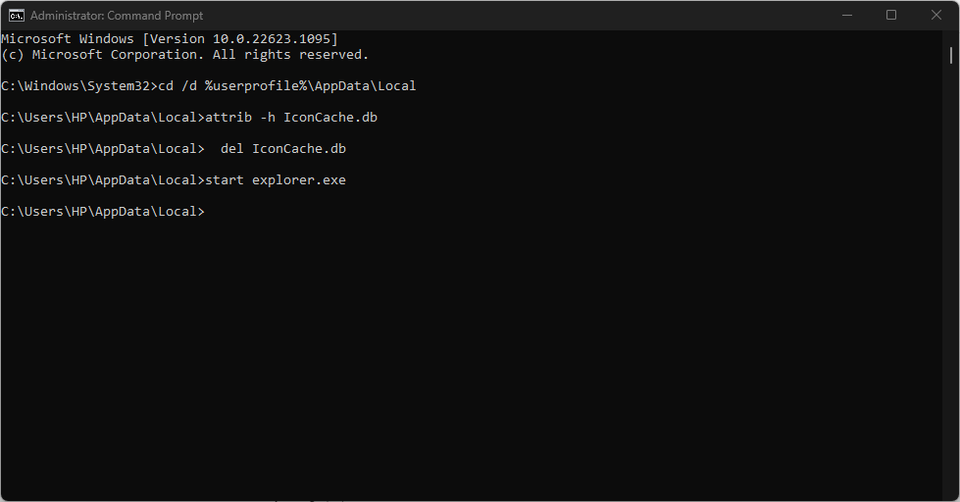Click the C:\Windows\System32 prompt text

tap(76, 85)
